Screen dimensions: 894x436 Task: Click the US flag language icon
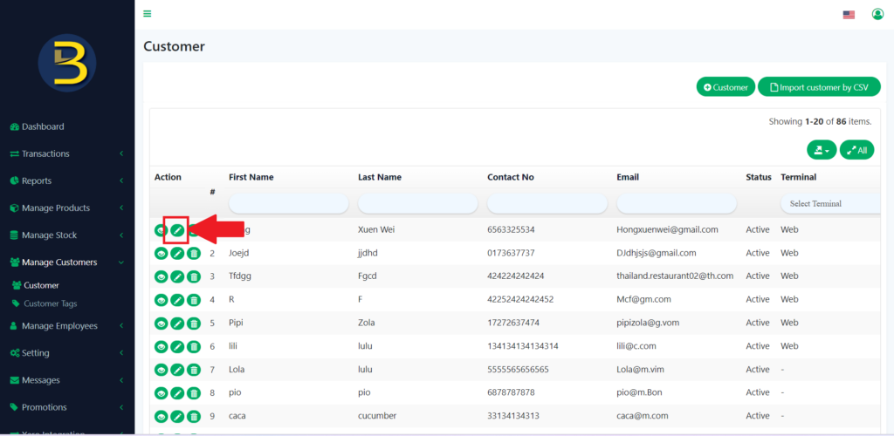point(849,15)
